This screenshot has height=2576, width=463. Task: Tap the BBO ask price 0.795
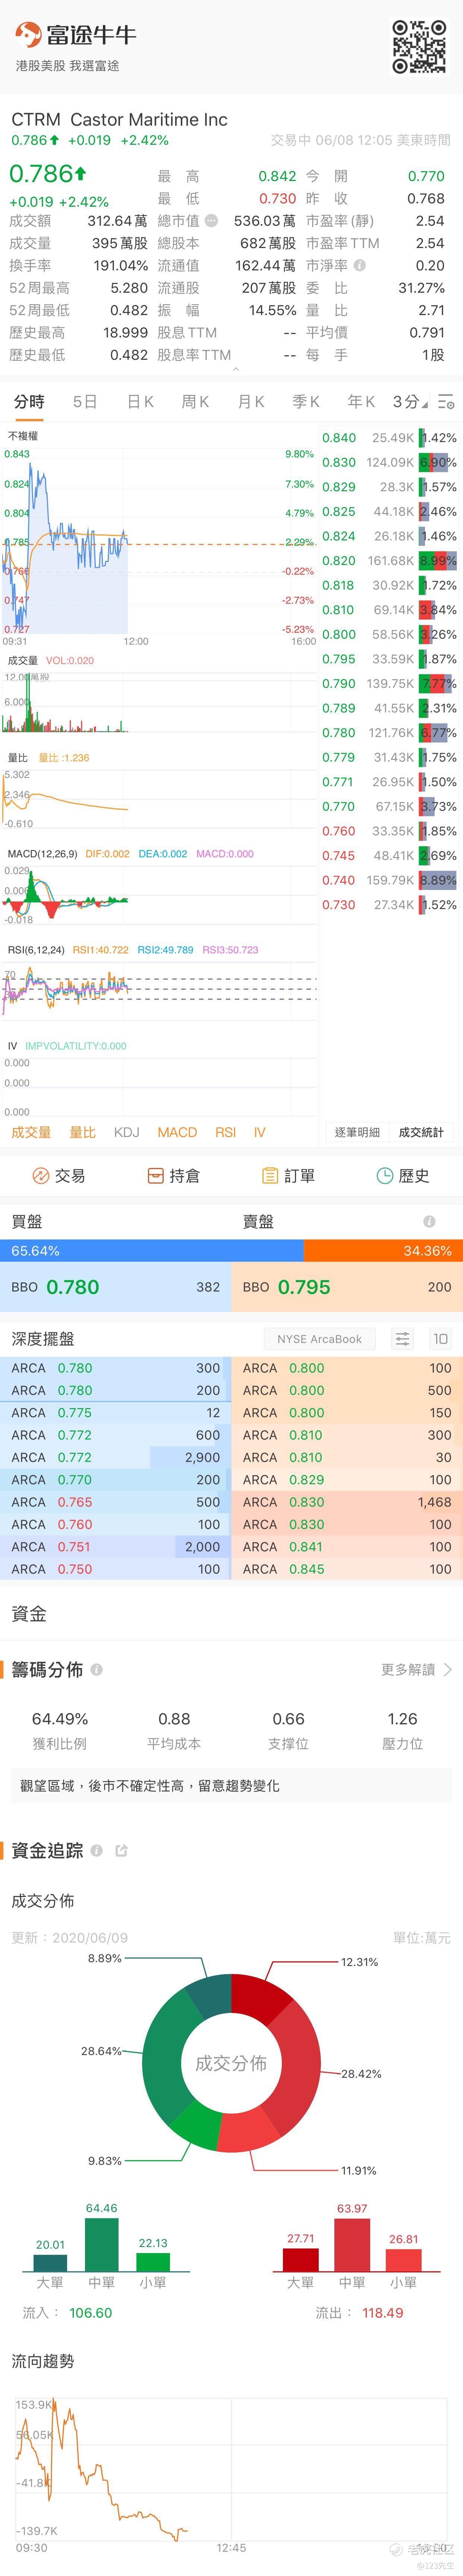(304, 1287)
